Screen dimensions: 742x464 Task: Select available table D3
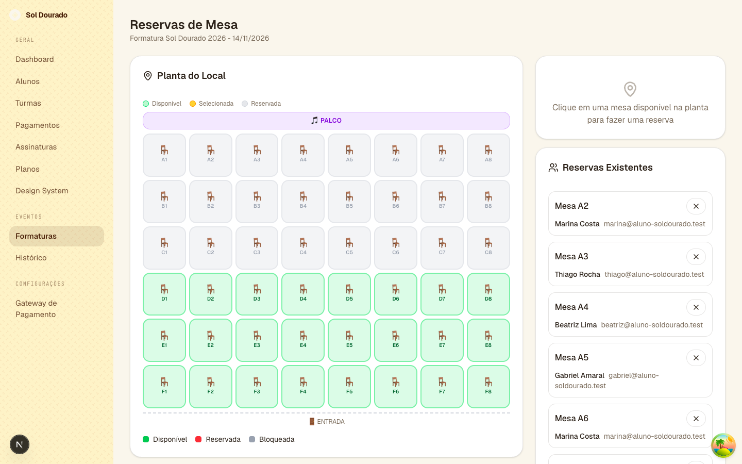click(257, 294)
